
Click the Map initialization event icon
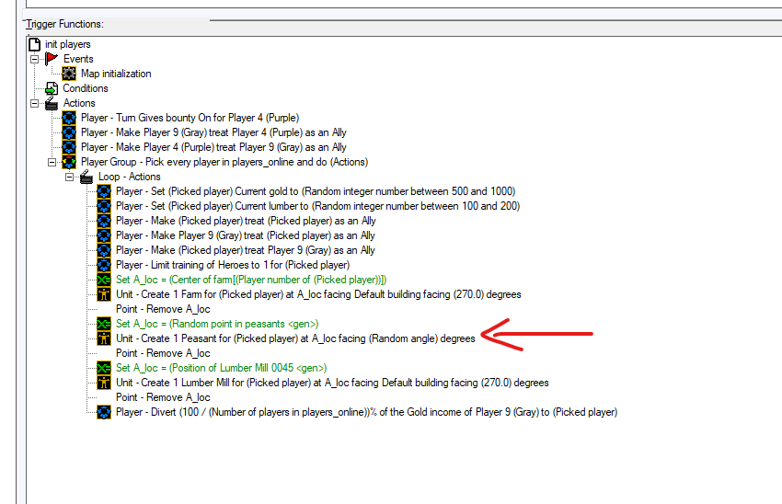coord(69,74)
